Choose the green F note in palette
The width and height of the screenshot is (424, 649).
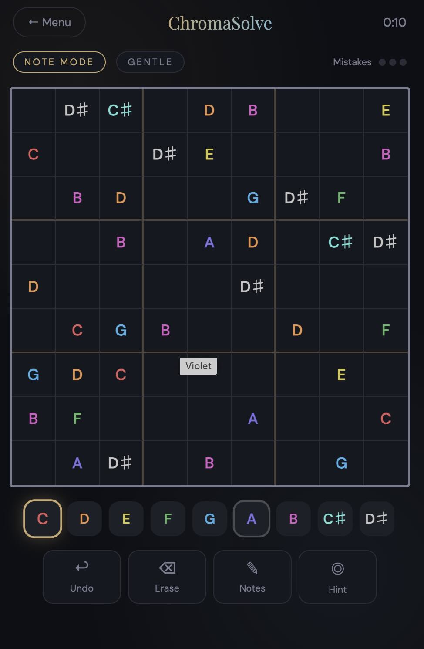pos(168,518)
